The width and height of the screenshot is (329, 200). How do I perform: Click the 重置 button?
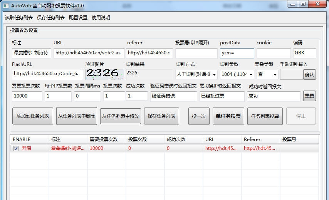coord(309,96)
